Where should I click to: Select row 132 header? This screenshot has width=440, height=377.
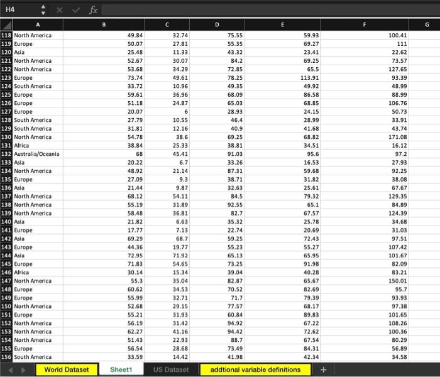[x=6, y=154]
